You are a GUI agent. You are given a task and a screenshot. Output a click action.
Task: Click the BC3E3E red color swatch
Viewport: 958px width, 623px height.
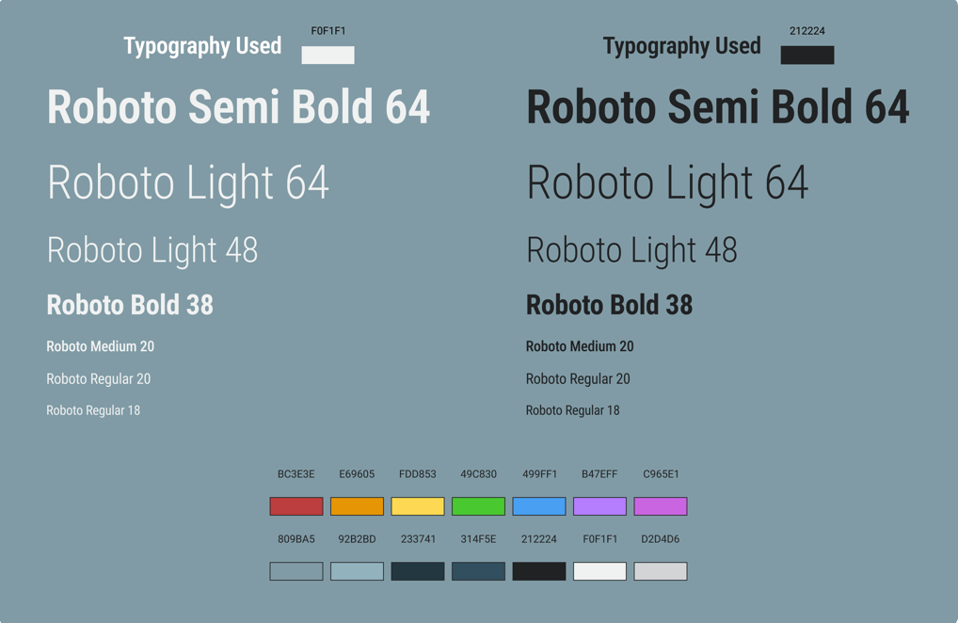point(296,506)
